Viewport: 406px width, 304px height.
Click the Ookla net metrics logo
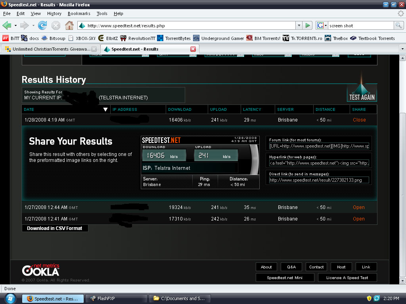(x=41, y=270)
